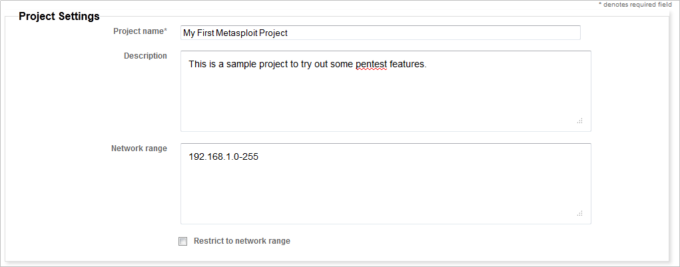The height and width of the screenshot is (267, 680).
Task: Click the Project name input field
Action: click(380, 33)
